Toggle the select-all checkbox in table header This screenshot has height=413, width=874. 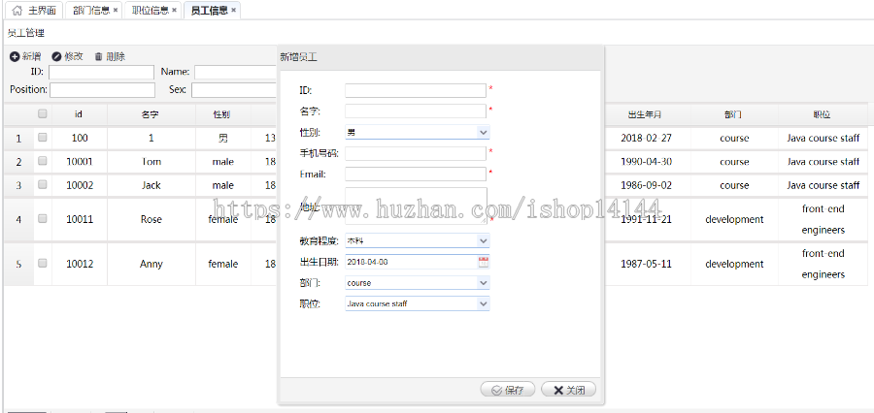coord(43,113)
